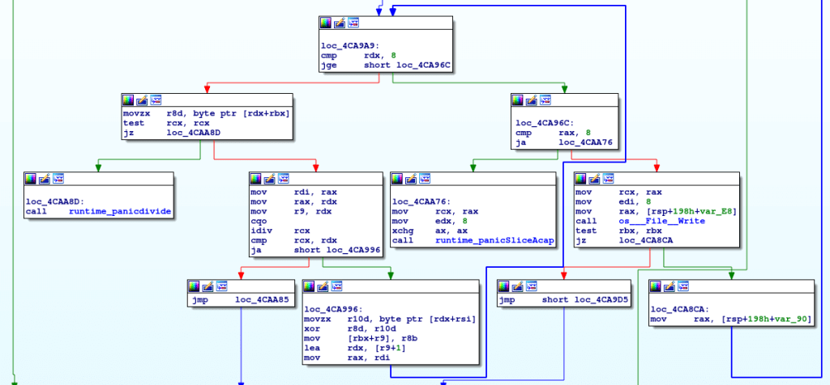The width and height of the screenshot is (830, 385).
Task: Click the pencil icon on loc_4CAA76 block
Action: [413, 178]
